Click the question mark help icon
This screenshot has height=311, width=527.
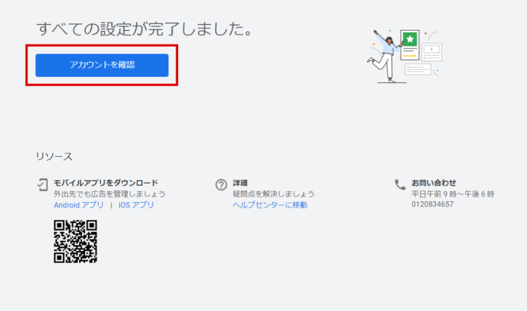(221, 185)
